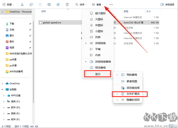The width and height of the screenshot is (178, 128).
Task: Collapse the 此电脑 This PC node
Action: (x=2, y=90)
